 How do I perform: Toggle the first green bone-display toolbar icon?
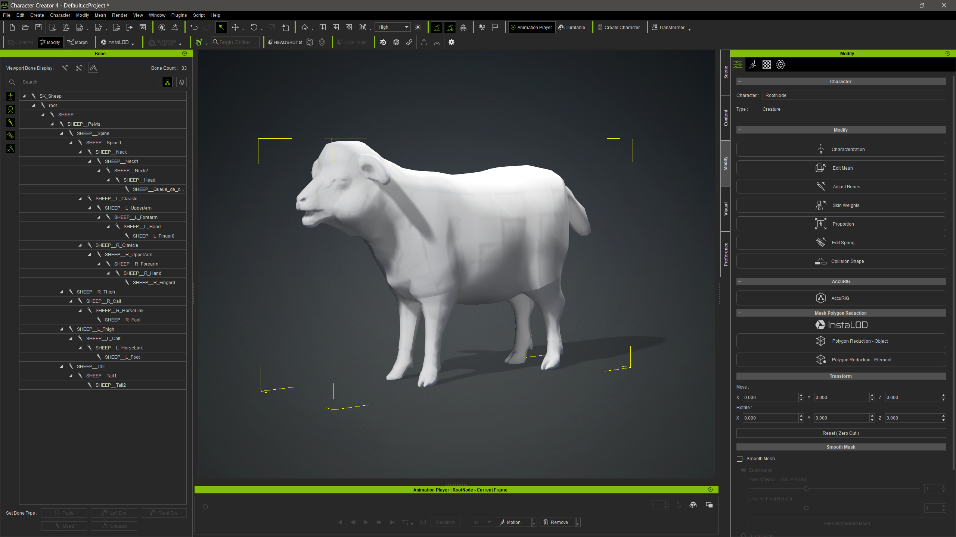click(x=437, y=27)
